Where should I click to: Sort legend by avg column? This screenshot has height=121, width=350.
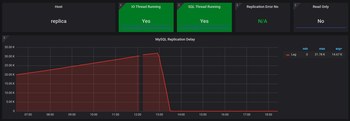pos(339,49)
